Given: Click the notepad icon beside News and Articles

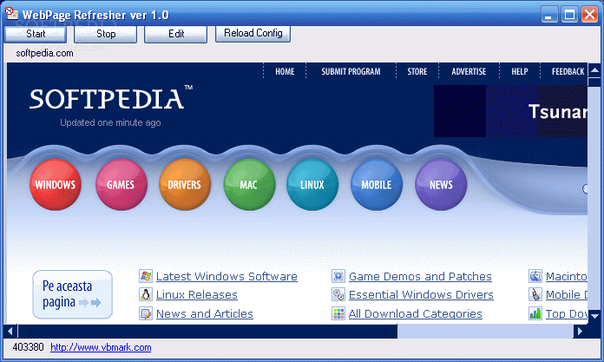Looking at the screenshot, I should (x=146, y=313).
